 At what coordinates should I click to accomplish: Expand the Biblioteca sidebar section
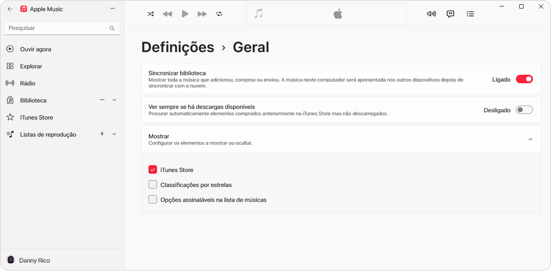click(114, 100)
